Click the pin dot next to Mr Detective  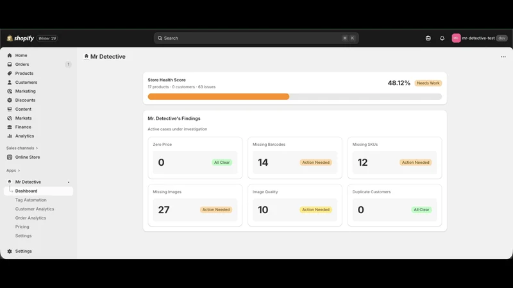69,182
